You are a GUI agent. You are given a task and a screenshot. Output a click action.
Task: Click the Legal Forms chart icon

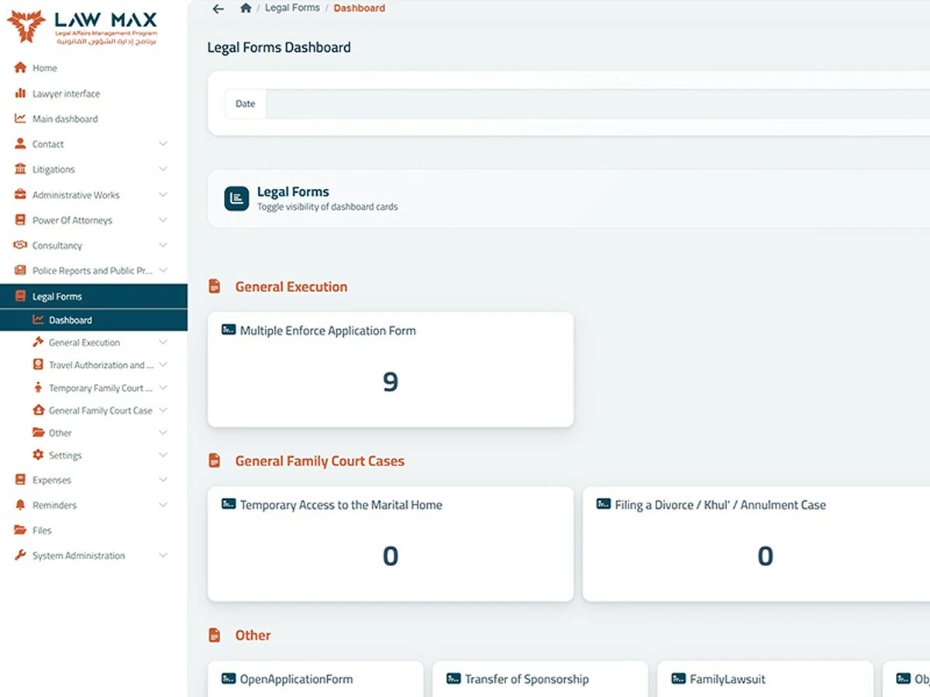tap(236, 199)
